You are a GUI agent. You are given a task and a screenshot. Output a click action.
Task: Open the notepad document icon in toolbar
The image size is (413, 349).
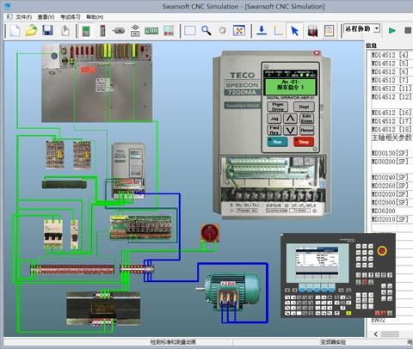pos(329,31)
